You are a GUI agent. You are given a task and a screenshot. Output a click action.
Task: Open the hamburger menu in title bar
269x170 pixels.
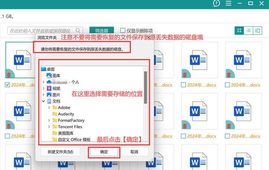coord(228,3)
